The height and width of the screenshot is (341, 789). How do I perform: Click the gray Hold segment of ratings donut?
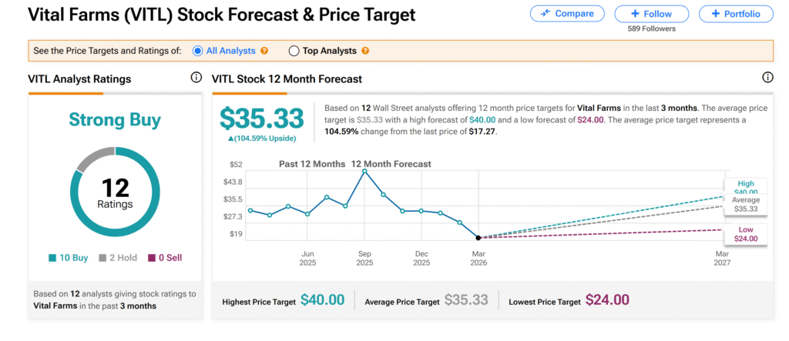[x=92, y=157]
